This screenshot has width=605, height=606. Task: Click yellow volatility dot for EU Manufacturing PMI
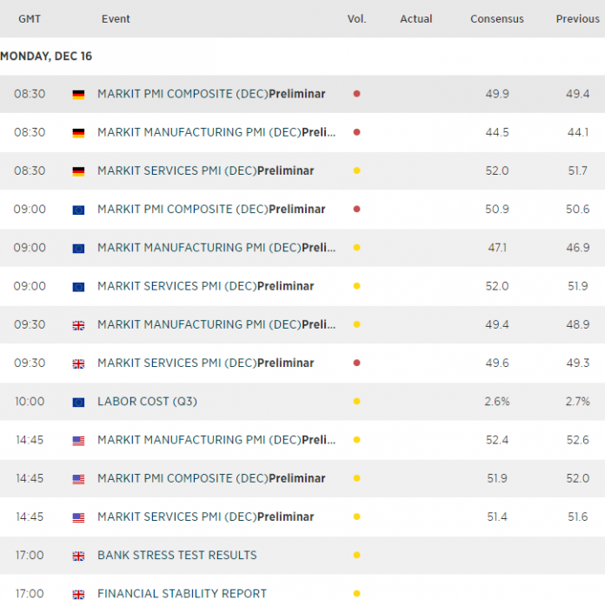tap(356, 247)
